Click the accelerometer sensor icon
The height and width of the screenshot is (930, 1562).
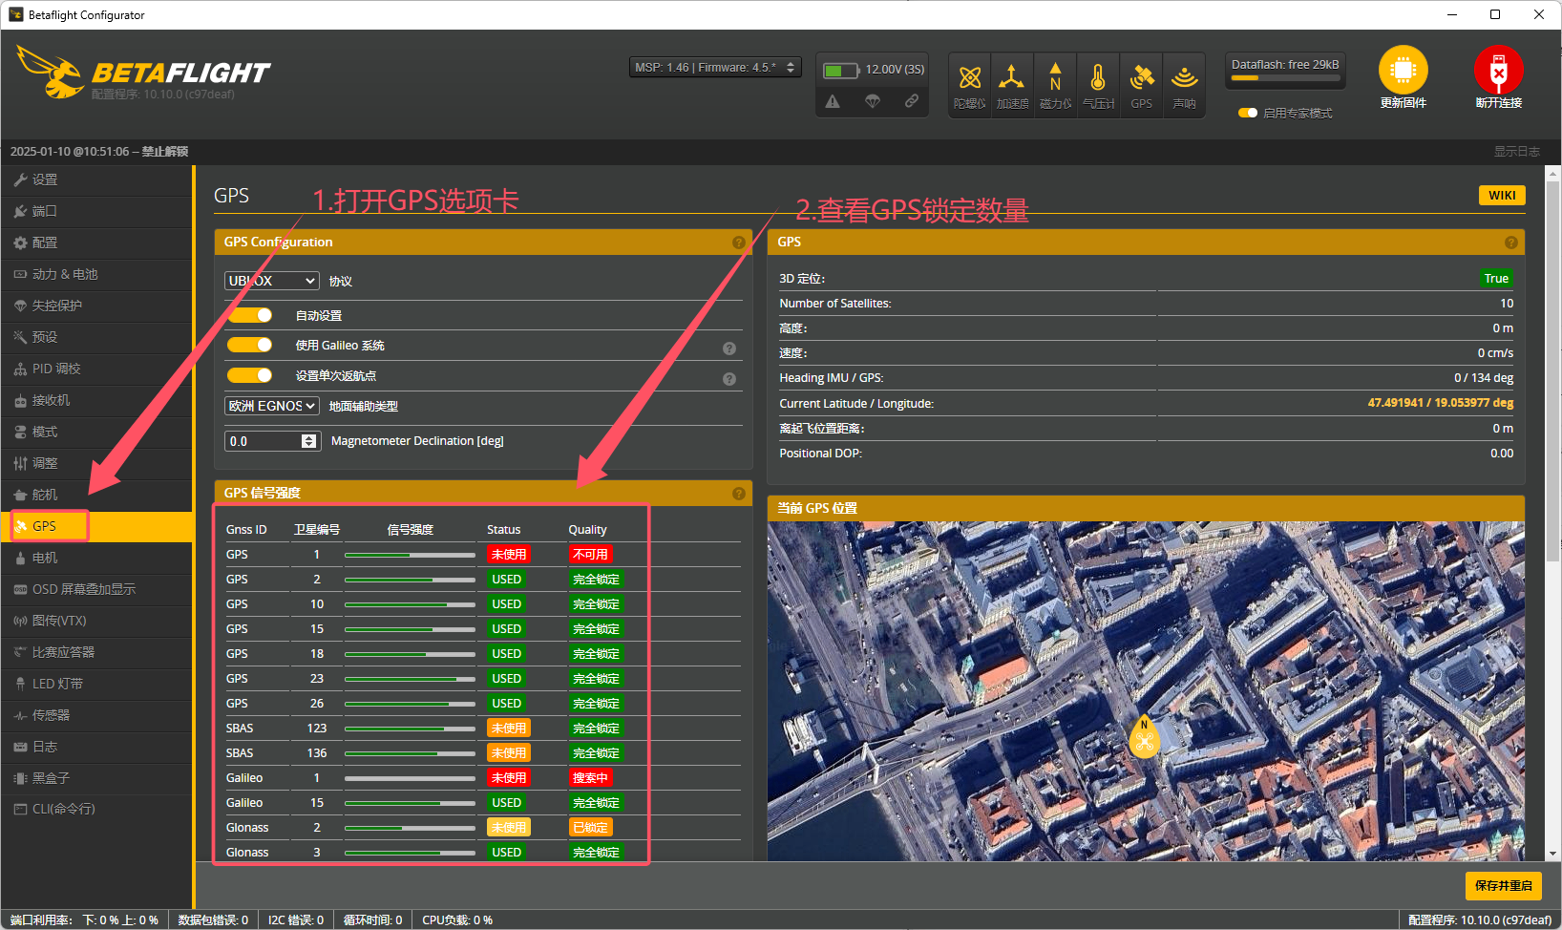point(1011,77)
